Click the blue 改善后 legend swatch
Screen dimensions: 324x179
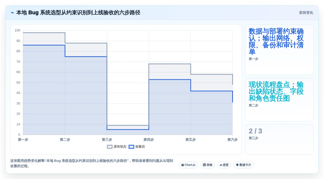(x=131, y=147)
